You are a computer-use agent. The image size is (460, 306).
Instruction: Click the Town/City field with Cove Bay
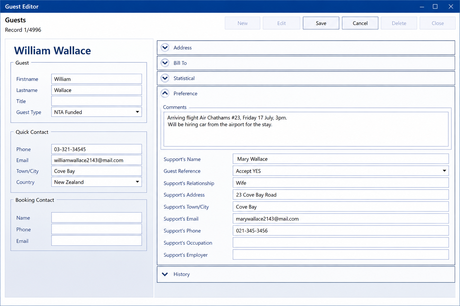coord(96,171)
